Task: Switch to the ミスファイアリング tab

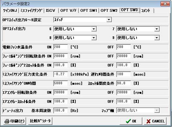Action: click(31, 11)
